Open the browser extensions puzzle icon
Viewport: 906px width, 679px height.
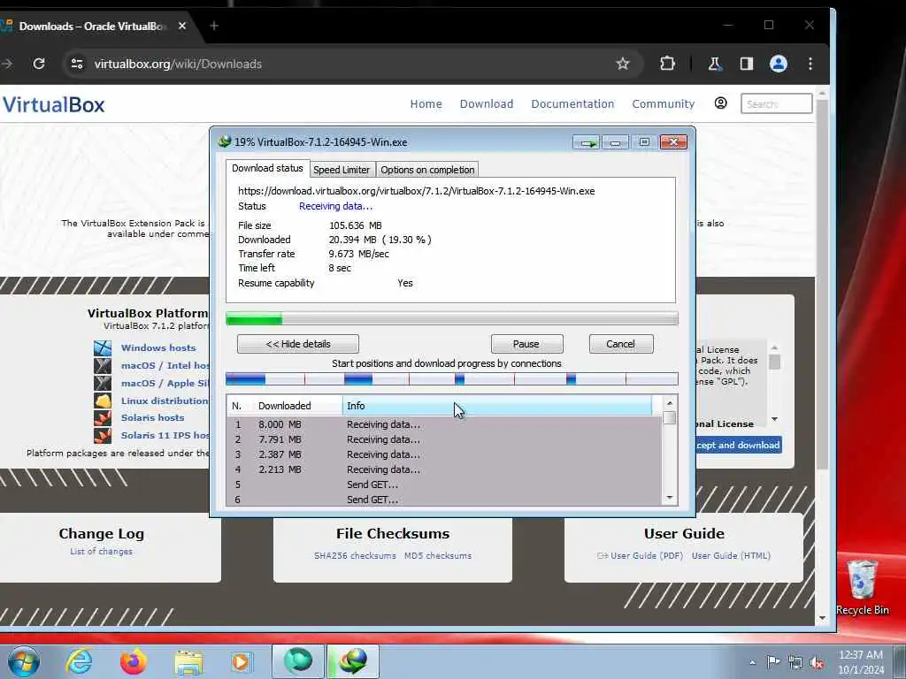(x=667, y=64)
